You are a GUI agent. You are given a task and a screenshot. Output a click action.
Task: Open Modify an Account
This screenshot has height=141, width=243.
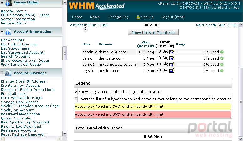pos(17,110)
